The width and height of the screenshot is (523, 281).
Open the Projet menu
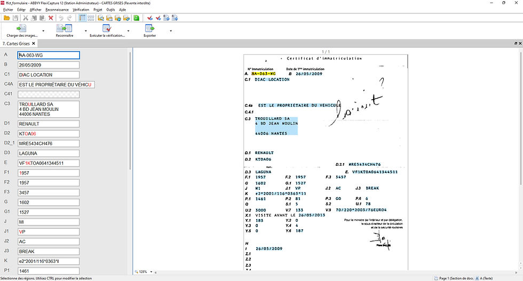tap(98, 10)
